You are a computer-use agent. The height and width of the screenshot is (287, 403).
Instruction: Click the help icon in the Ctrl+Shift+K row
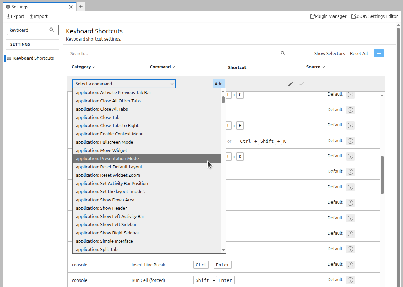pyautogui.click(x=350, y=141)
